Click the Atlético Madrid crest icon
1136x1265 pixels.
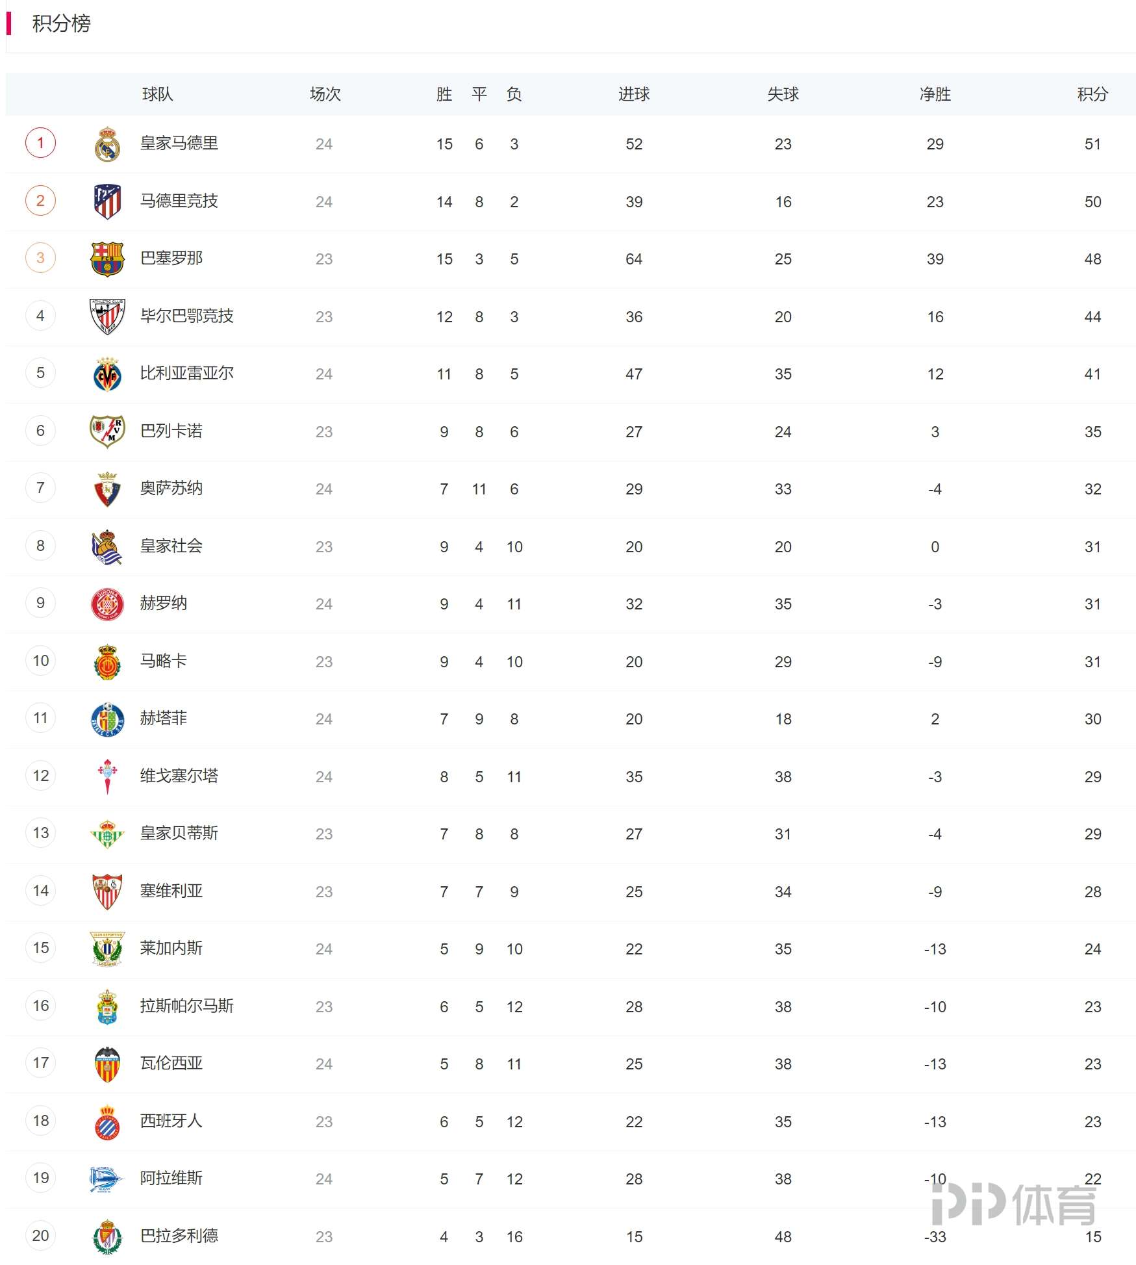pyautogui.click(x=107, y=201)
